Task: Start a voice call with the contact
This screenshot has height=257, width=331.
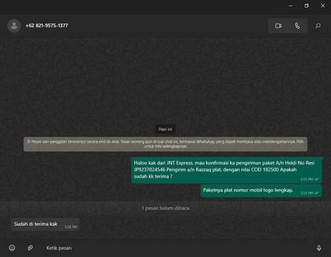Action: [x=297, y=26]
